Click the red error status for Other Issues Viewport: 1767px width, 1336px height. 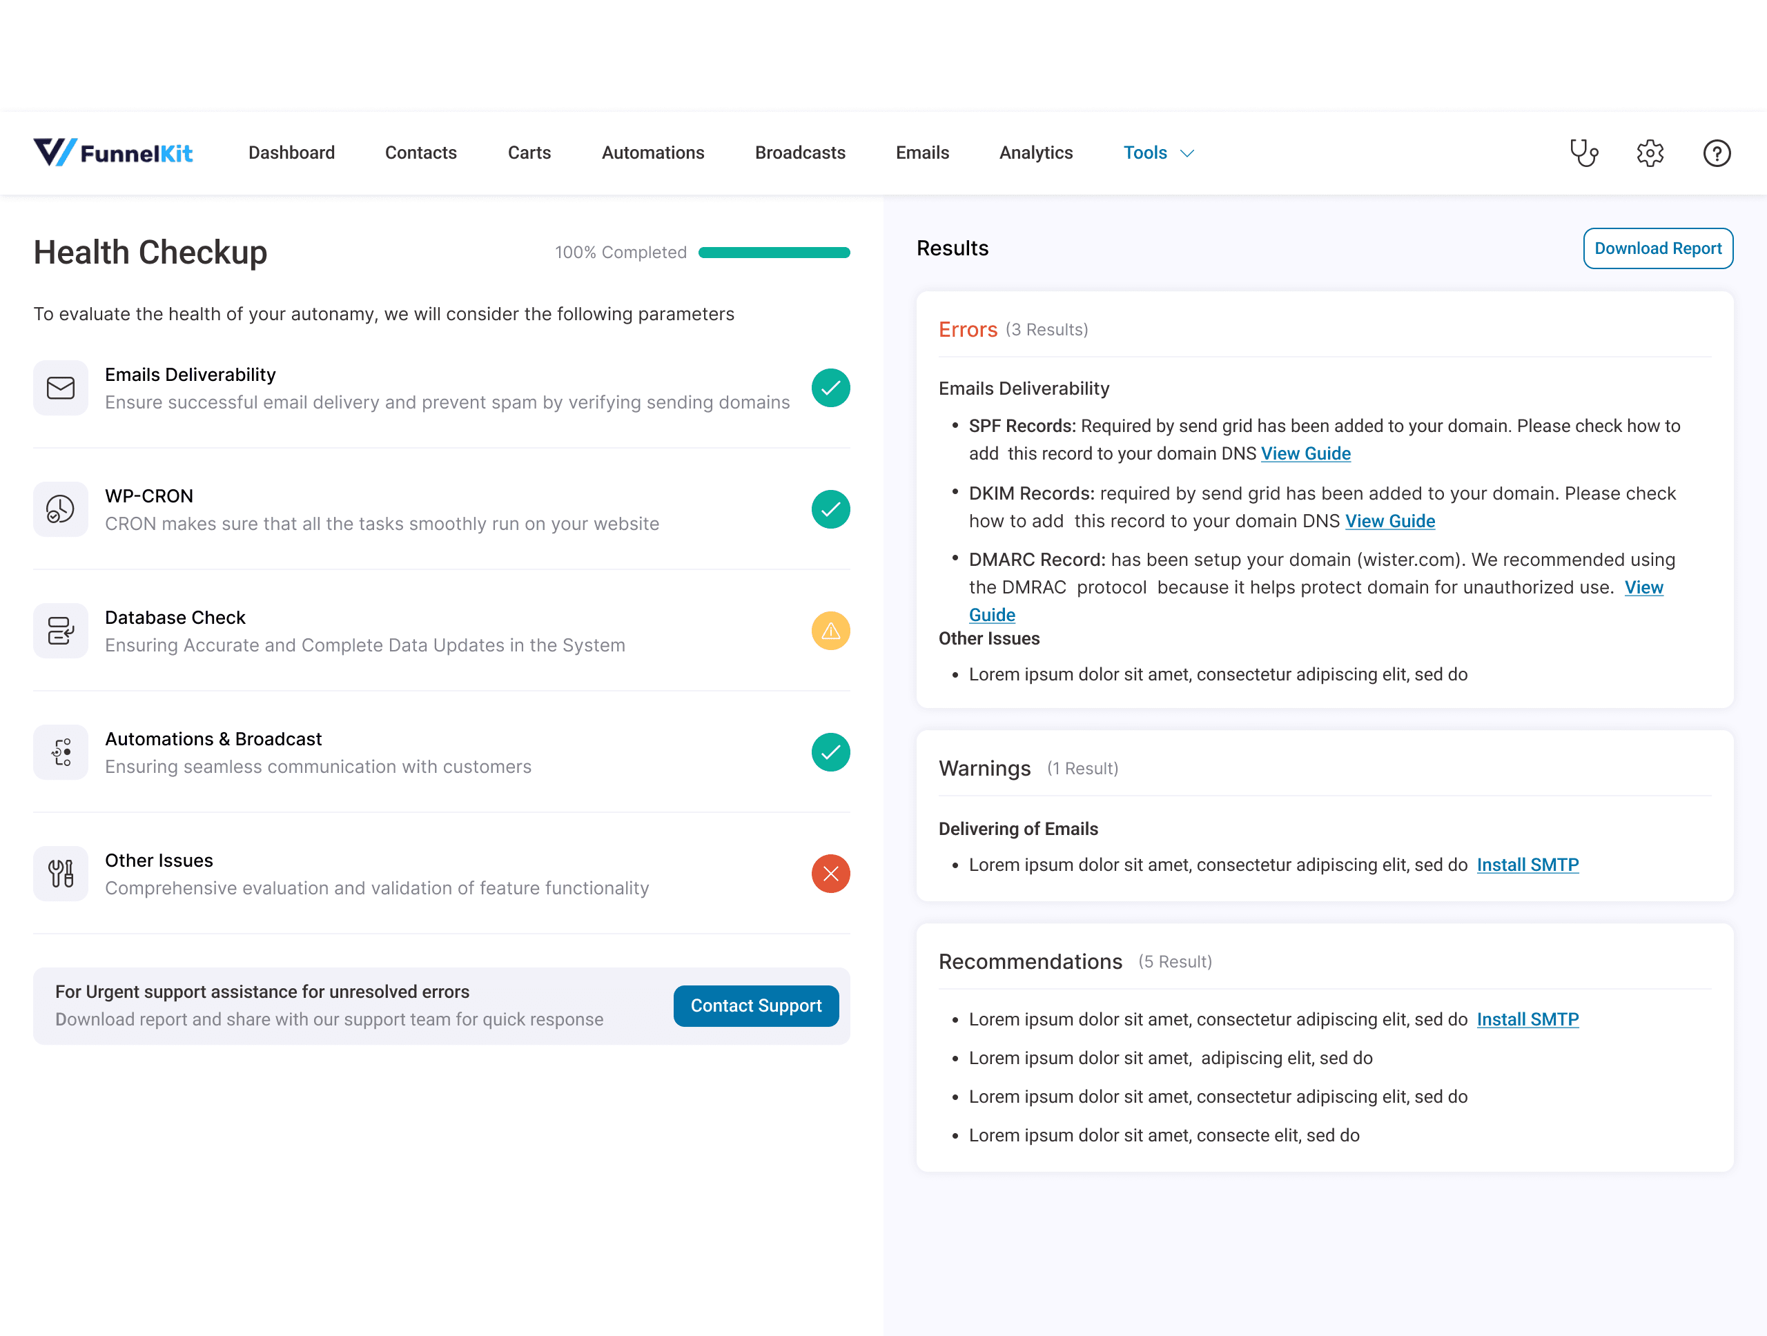[x=830, y=874]
